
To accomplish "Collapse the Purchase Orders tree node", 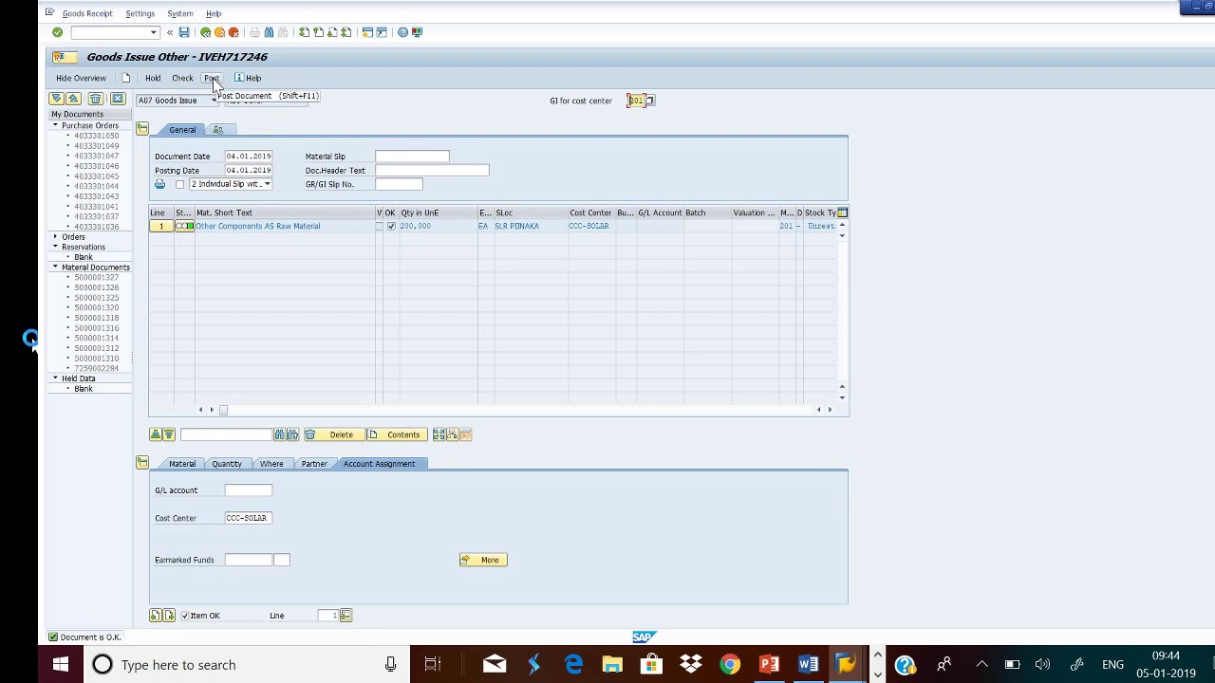I will pos(55,125).
